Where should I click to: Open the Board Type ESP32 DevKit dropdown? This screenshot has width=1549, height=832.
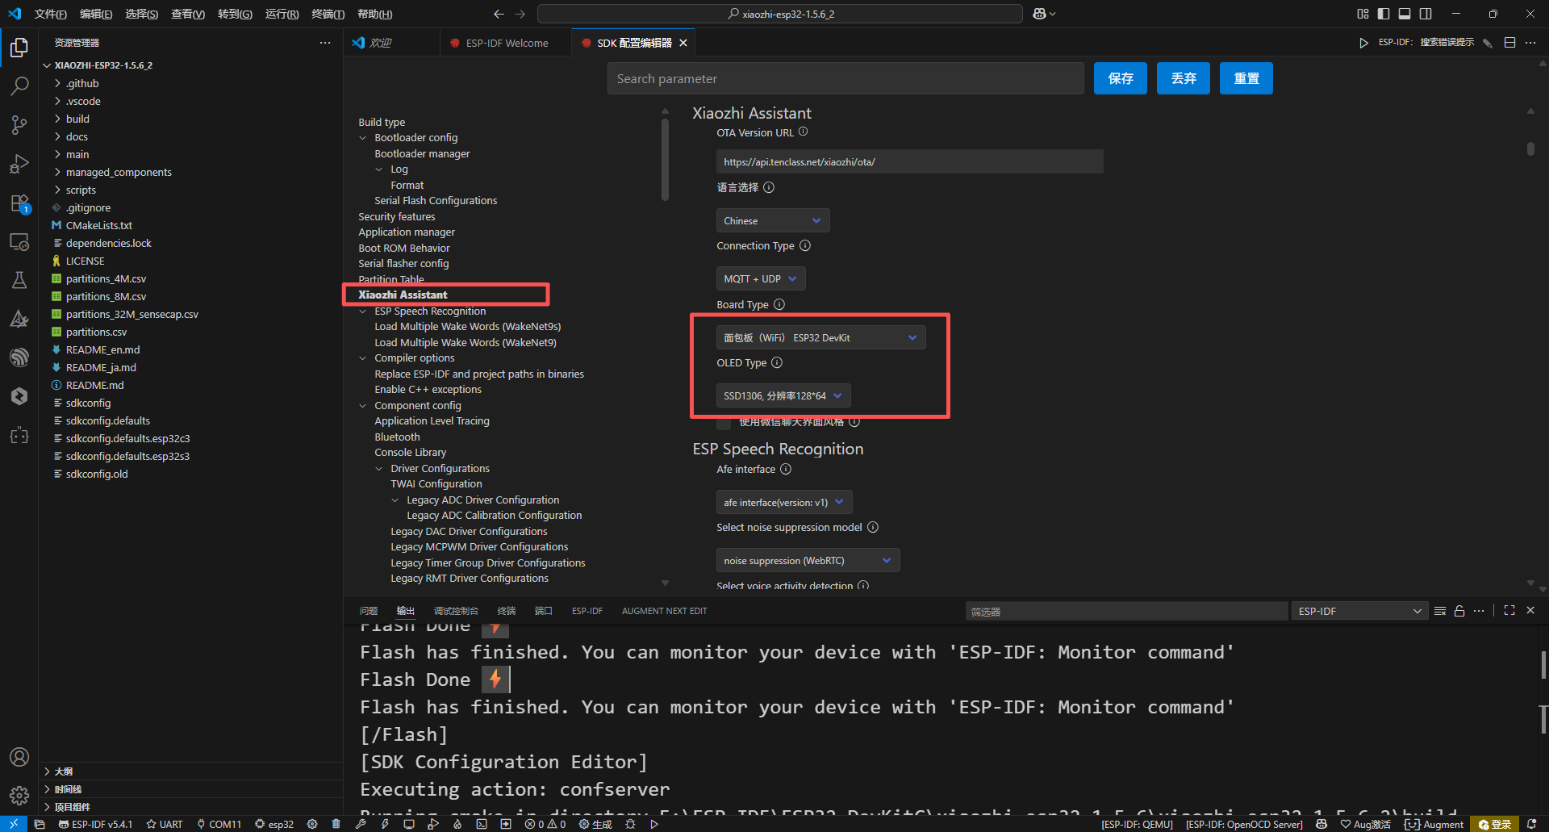[820, 337]
